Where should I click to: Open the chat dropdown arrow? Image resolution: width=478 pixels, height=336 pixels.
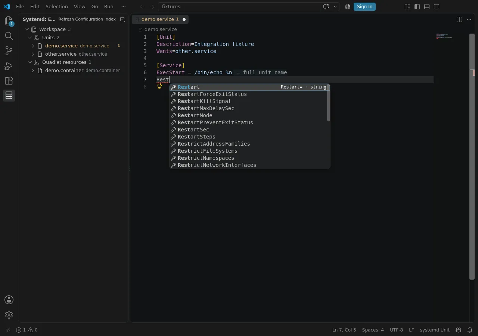click(x=335, y=7)
